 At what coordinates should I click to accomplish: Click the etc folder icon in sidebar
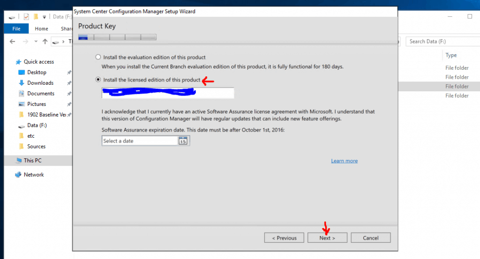pos(22,136)
